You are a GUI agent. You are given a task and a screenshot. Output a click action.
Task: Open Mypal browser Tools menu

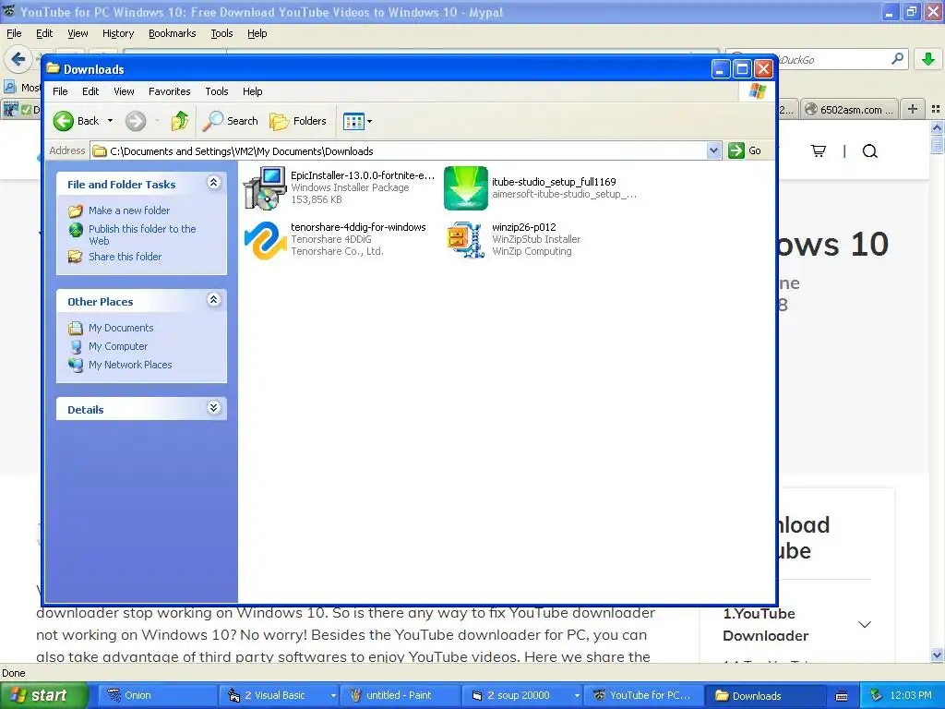coord(221,34)
